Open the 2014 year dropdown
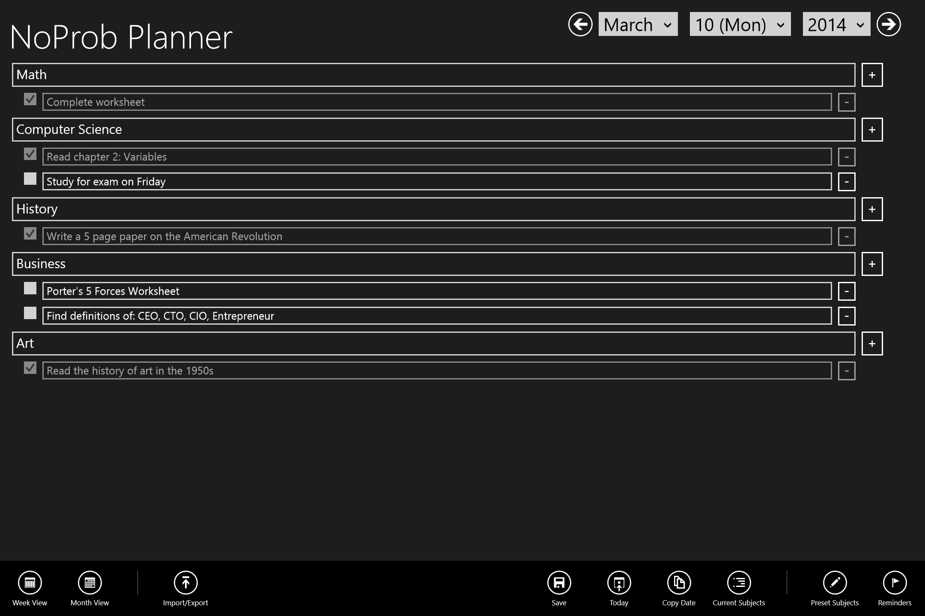 point(836,24)
